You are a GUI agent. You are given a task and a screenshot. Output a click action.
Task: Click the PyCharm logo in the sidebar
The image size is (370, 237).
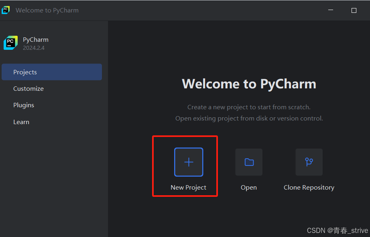(10, 43)
